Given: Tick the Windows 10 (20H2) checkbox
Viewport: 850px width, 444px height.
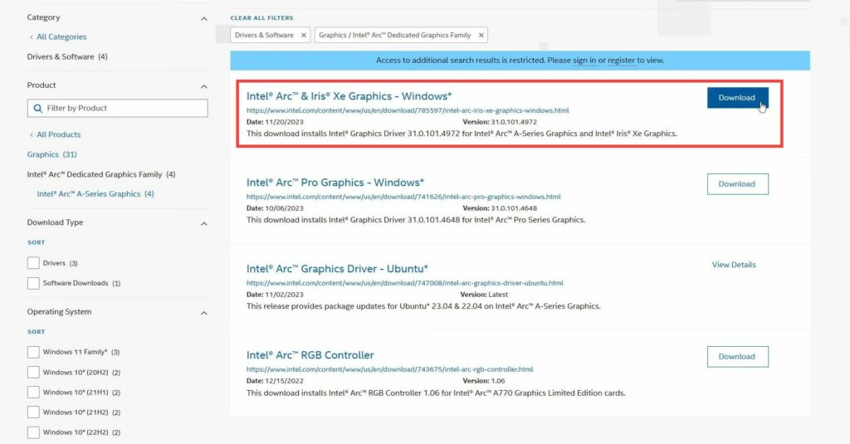Looking at the screenshot, I should tap(33, 372).
